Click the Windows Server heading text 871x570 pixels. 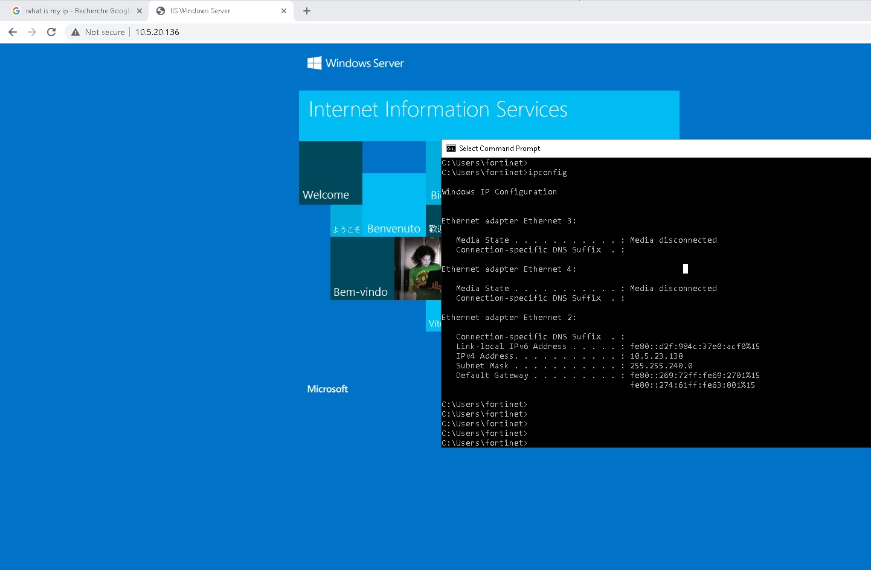pos(365,63)
